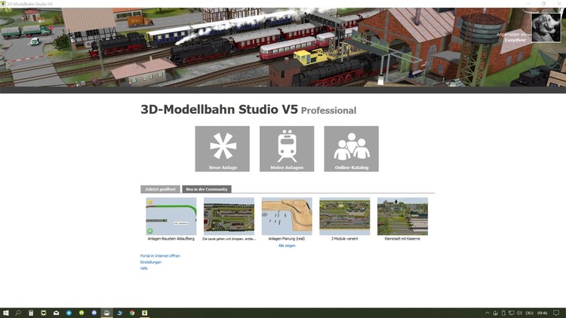This screenshot has height=318, width=566.
Task: Open Windows taskbar search magnifier
Action: tap(18, 313)
